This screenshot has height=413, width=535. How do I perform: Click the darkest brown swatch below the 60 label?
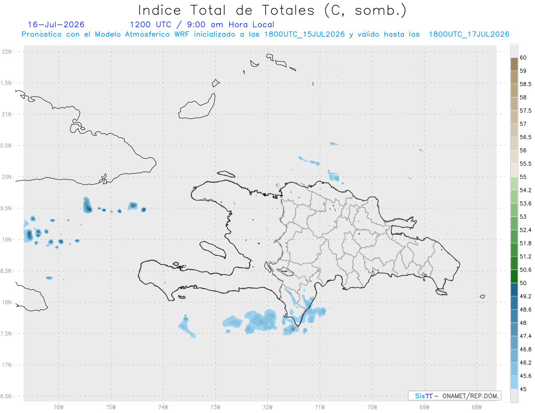tap(514, 64)
